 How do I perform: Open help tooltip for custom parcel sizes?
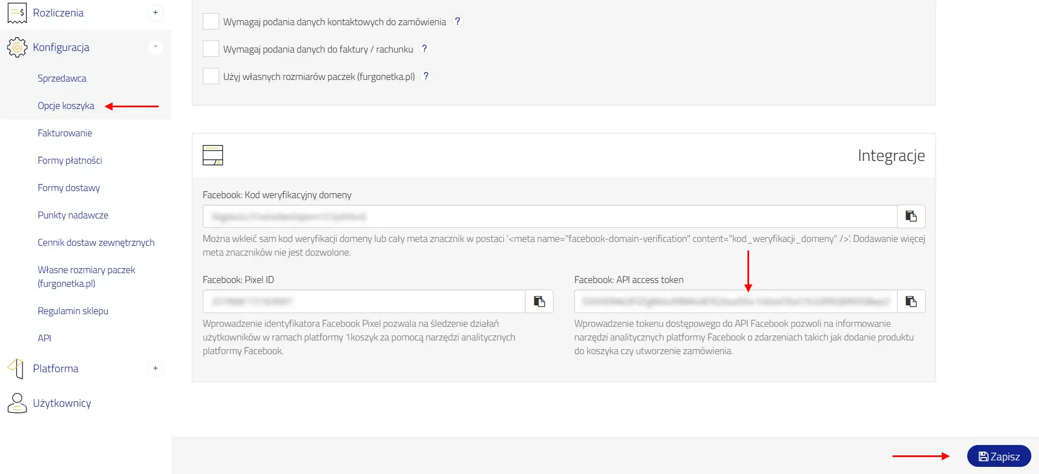point(426,76)
